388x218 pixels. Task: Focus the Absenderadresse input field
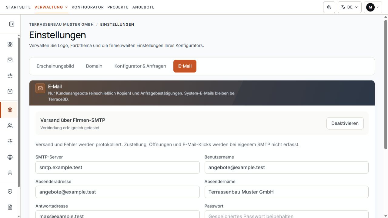(x=118, y=192)
